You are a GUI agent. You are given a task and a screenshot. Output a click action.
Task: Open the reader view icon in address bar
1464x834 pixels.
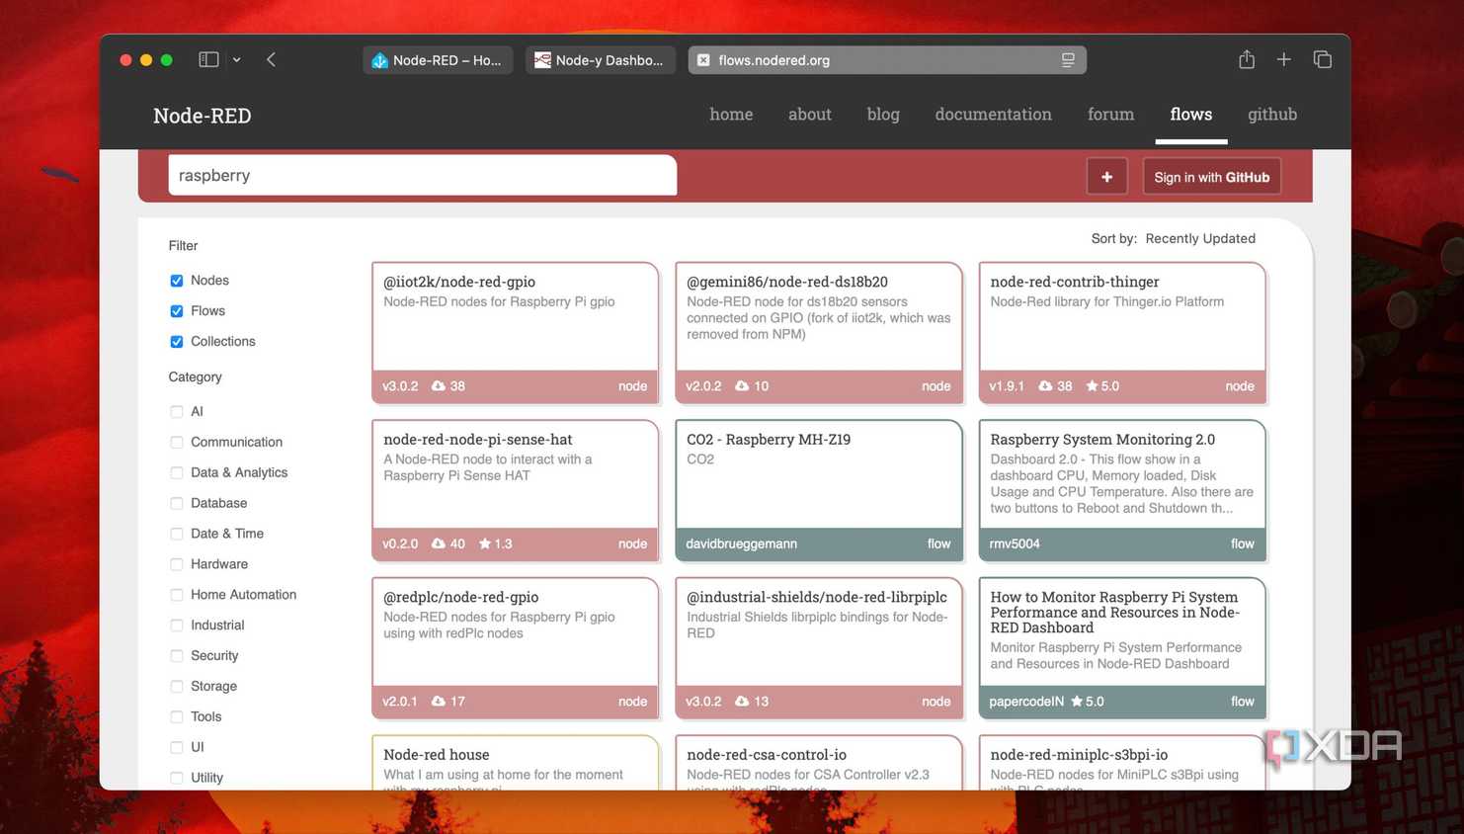click(x=1068, y=60)
